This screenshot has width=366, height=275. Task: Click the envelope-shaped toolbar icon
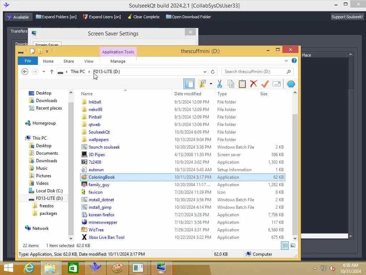click(x=276, y=84)
